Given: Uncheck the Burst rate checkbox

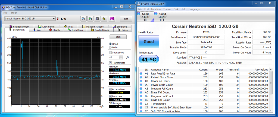Looking at the screenshot, I should (110, 96).
